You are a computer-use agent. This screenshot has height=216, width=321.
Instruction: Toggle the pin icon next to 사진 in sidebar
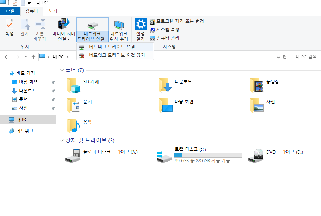pos(53,108)
